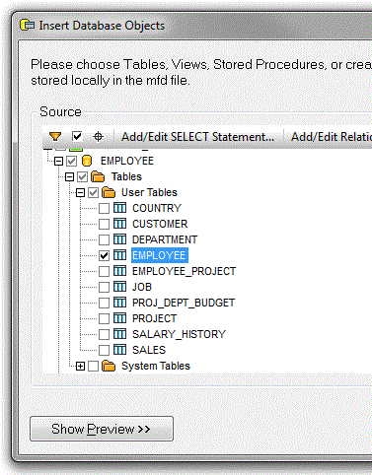Uncheck the EMPLOYEE table checkbox

[104, 255]
